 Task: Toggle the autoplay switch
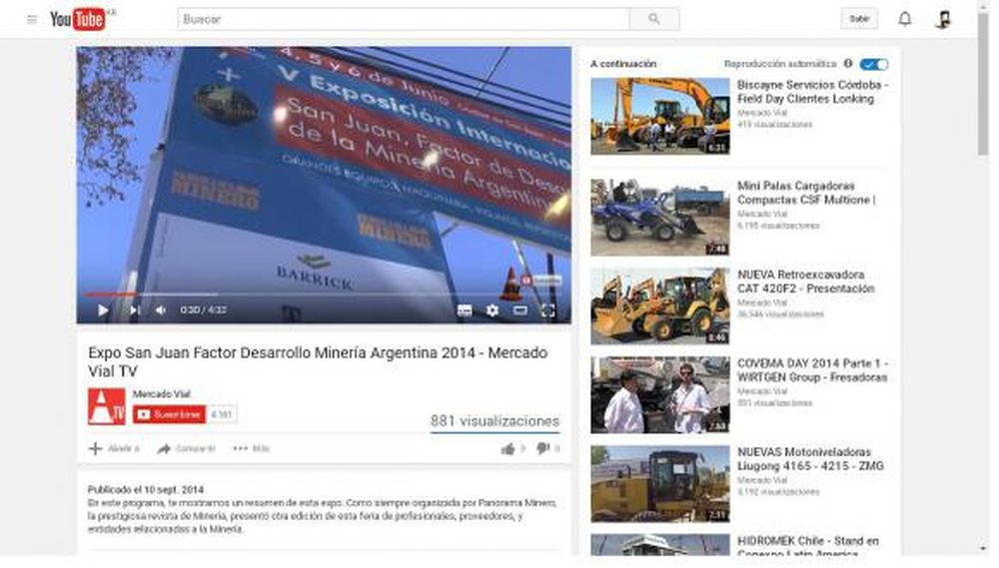(873, 64)
